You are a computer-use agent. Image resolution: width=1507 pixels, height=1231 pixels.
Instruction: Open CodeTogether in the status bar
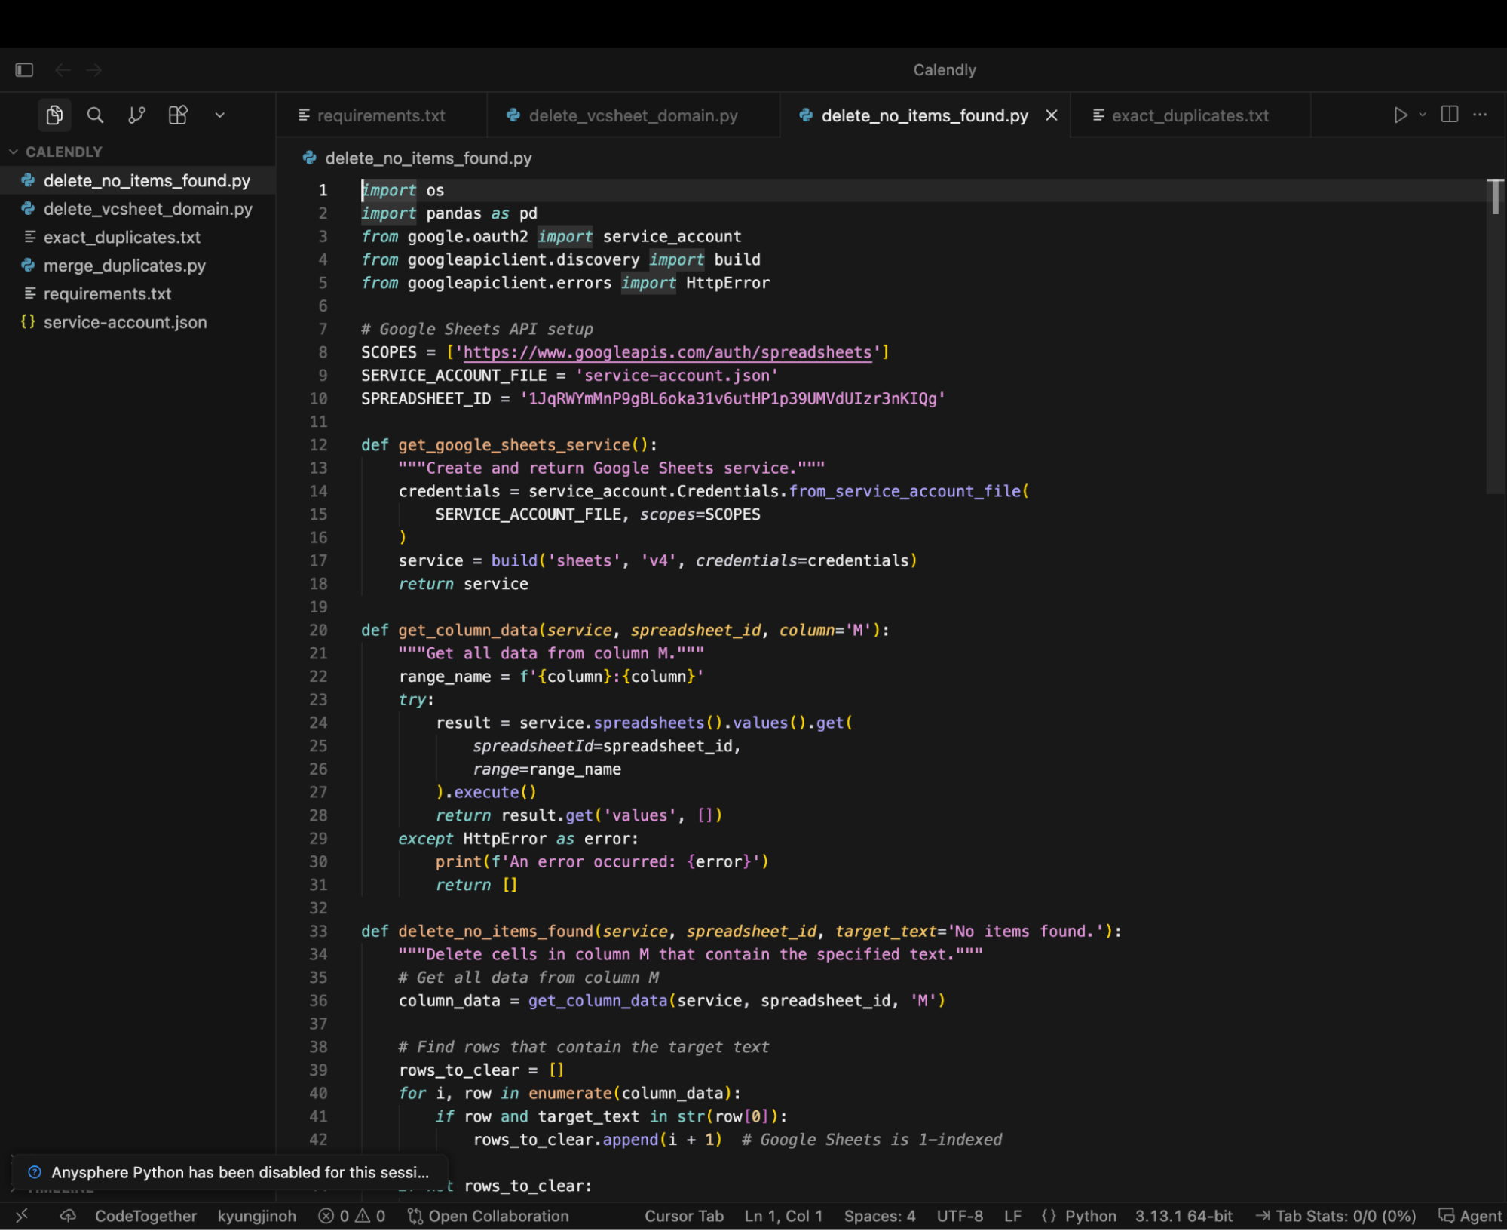(x=145, y=1216)
